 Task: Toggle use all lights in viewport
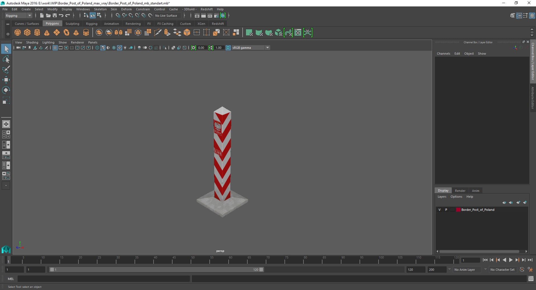tap(125, 48)
